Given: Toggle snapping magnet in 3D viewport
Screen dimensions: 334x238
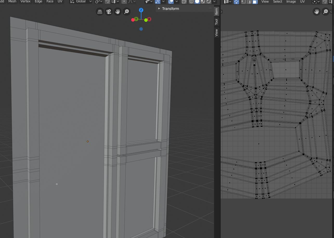Looking at the screenshot, I should tap(107, 2).
